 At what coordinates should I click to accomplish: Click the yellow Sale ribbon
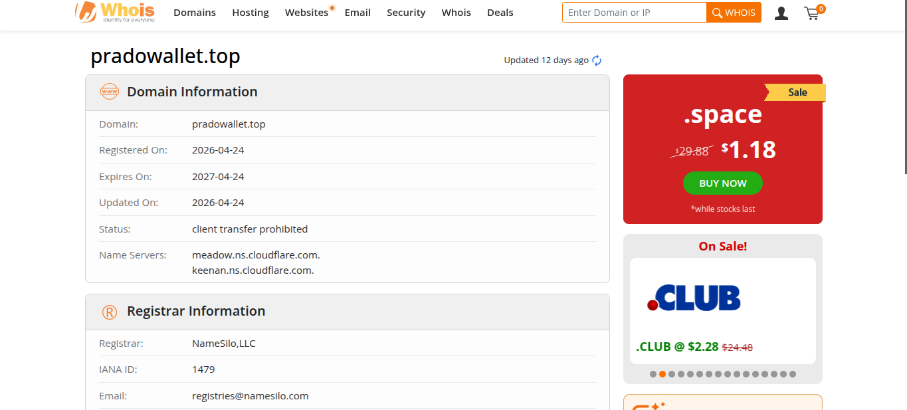(796, 92)
